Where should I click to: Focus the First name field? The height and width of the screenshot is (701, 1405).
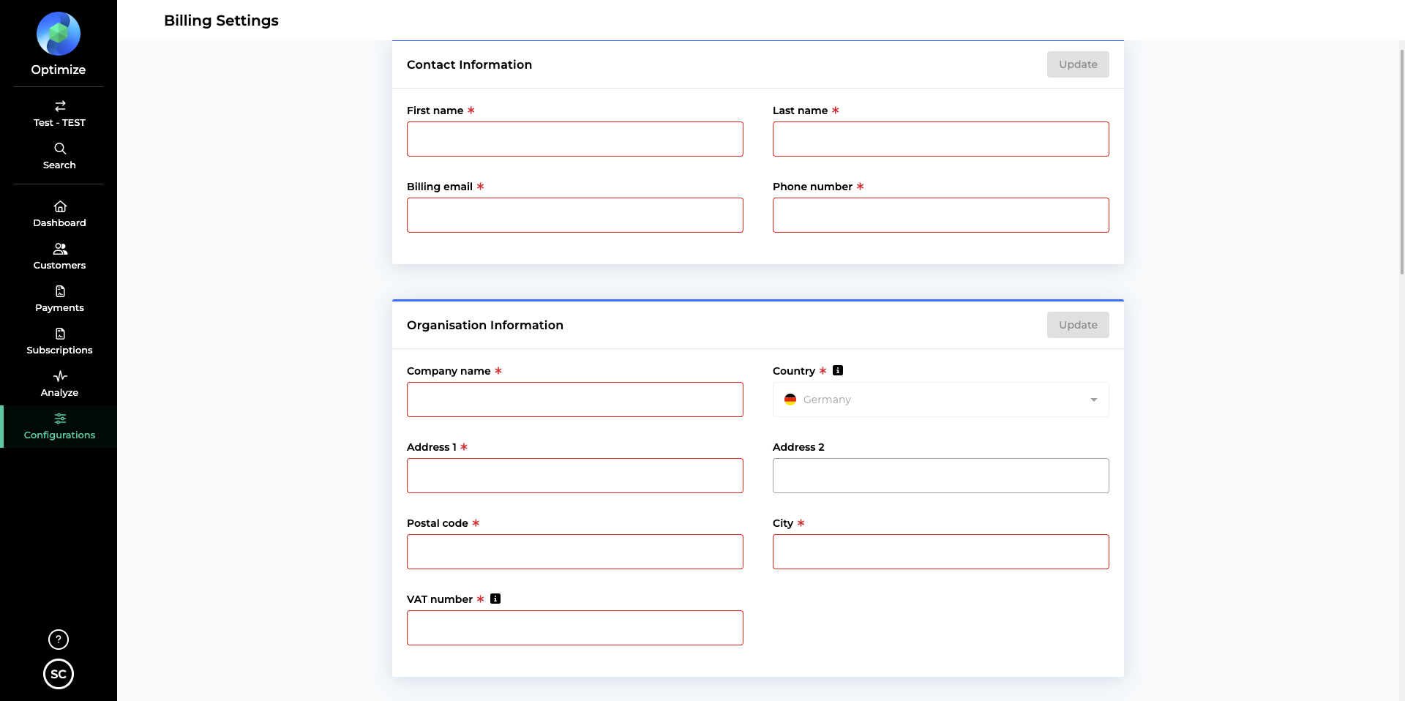(575, 139)
